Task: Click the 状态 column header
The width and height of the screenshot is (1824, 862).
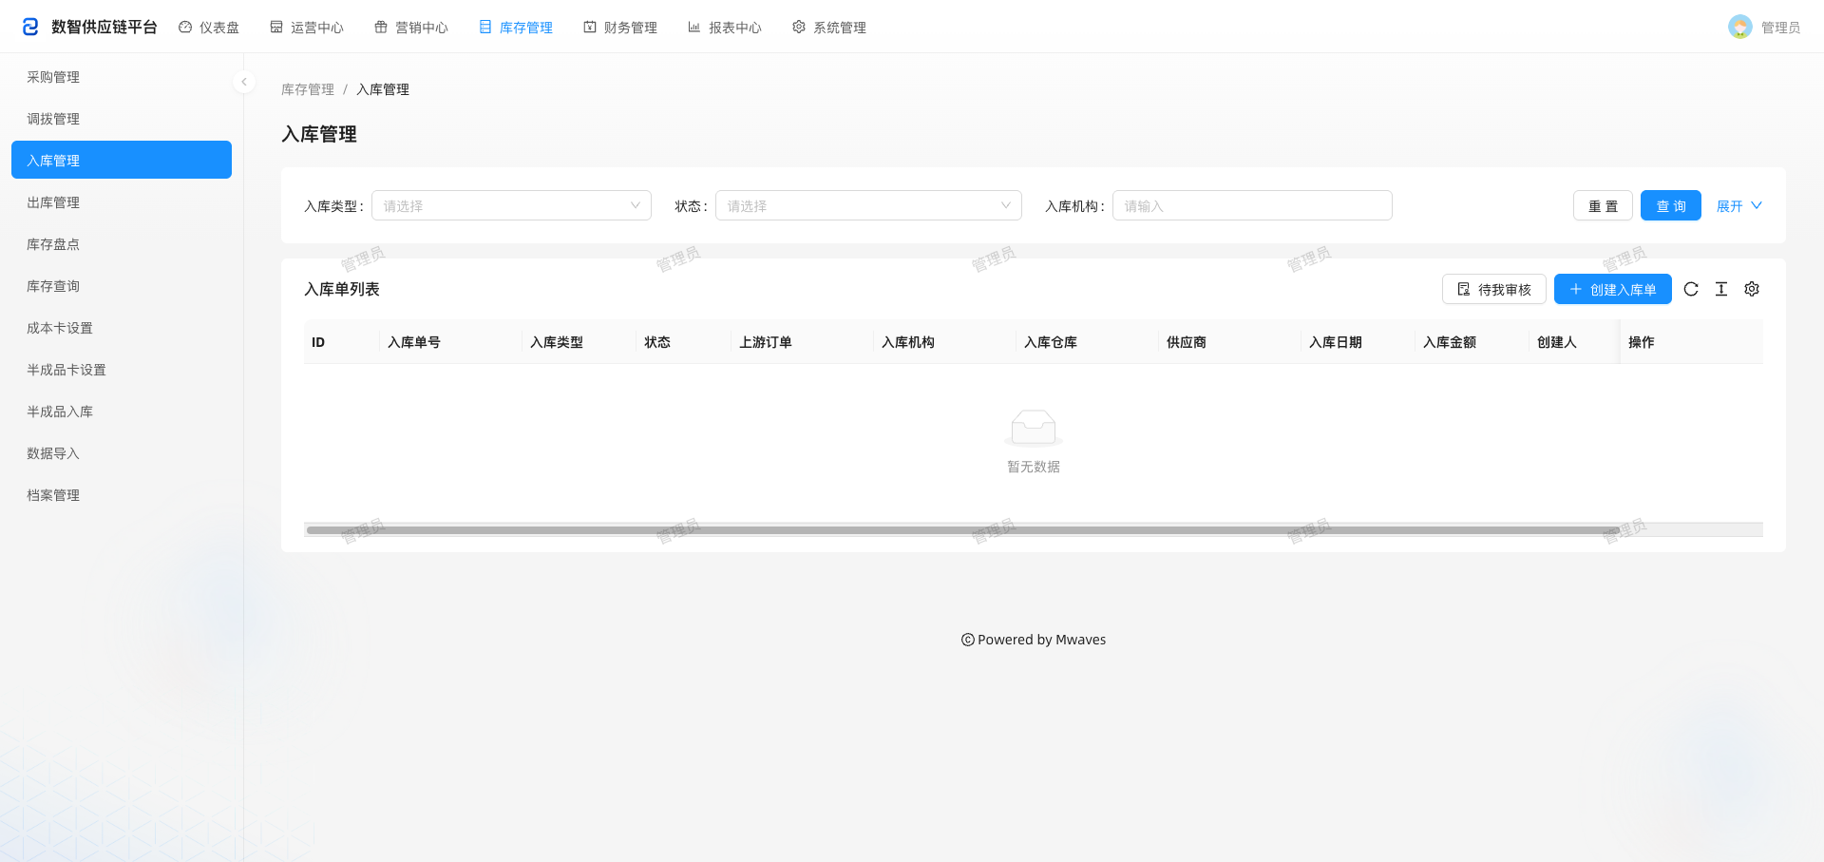Action: click(x=684, y=342)
